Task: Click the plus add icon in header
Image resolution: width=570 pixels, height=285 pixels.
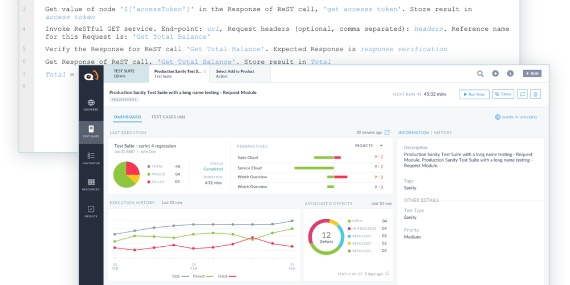Action: coord(495,74)
